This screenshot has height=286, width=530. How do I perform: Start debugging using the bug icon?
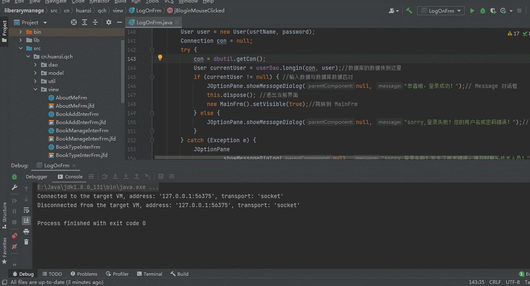[x=482, y=11]
